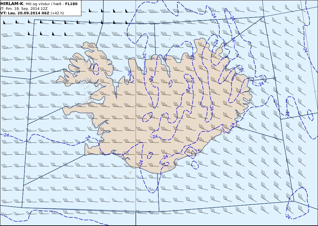This screenshot has height=226, width=318.
Task: Click the HIRLAM-K model title text
Action: 12,4
